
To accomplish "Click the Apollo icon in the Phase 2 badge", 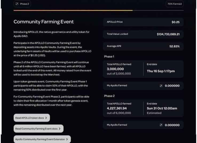I will click(x=17, y=4).
